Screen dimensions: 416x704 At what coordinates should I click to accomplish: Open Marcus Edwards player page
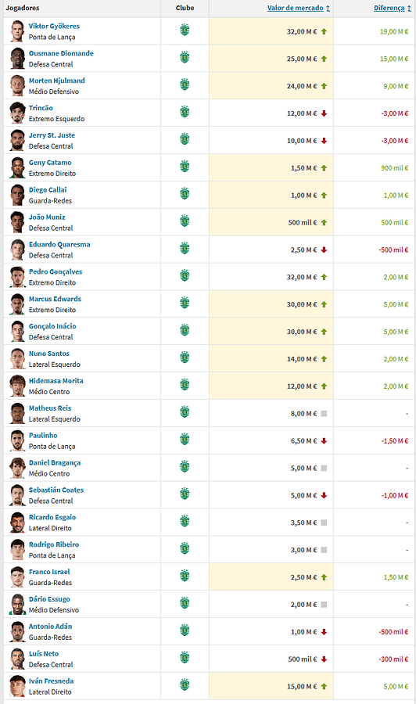point(56,299)
